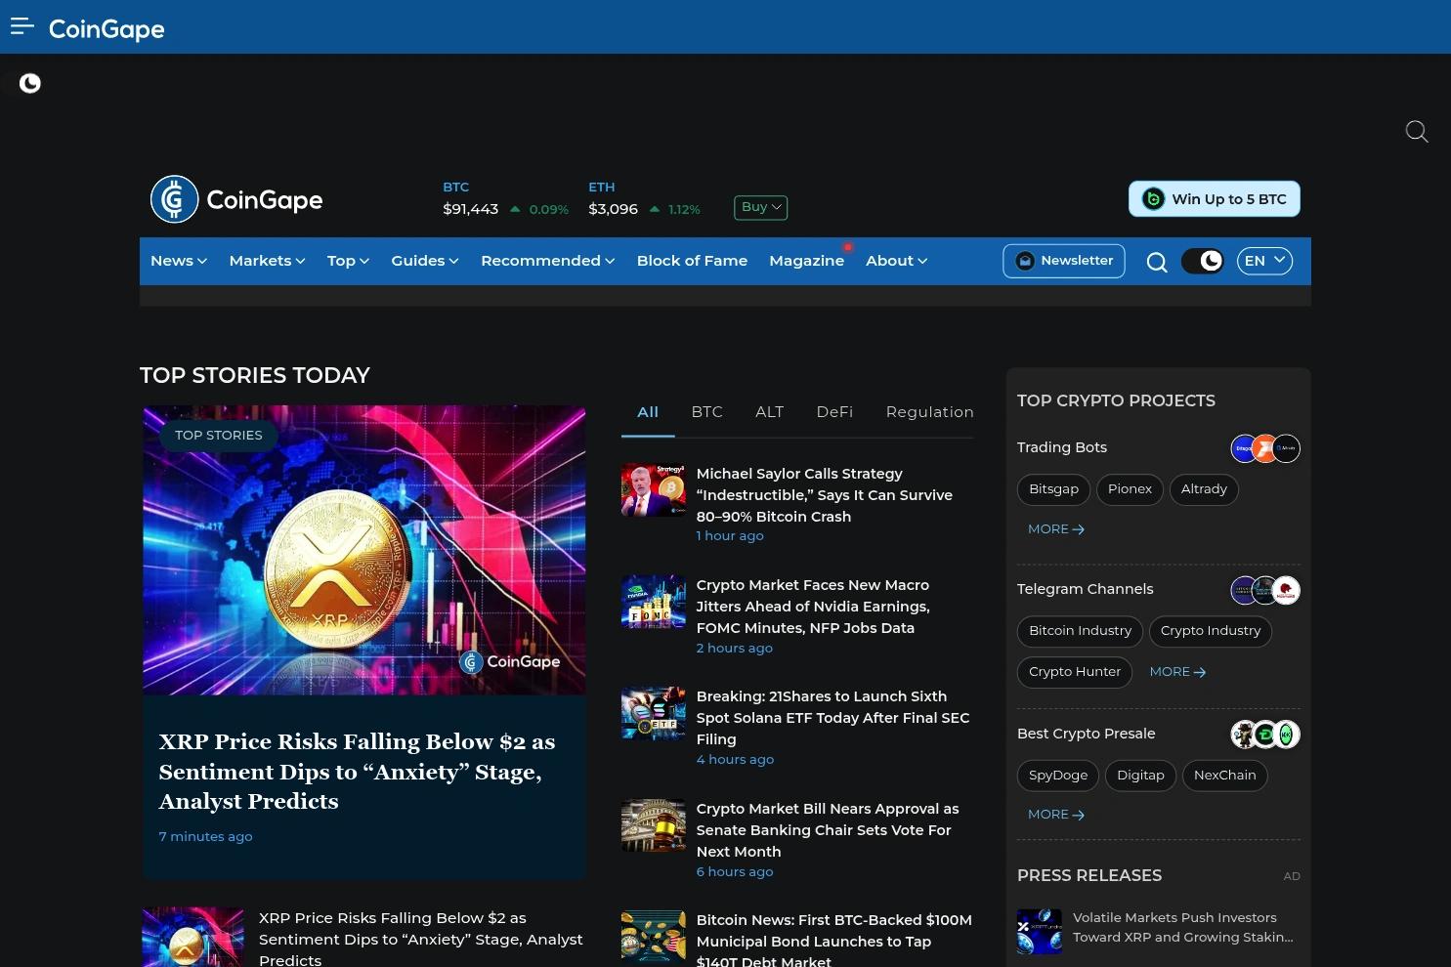Select the Bitcoin Industry chip
1451x967 pixels.
point(1080,631)
